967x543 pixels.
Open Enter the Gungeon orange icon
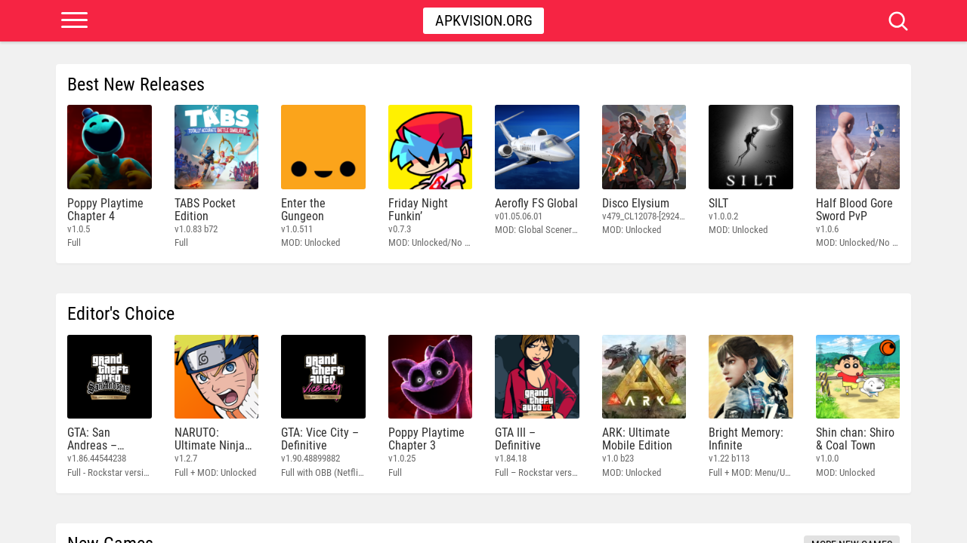(x=323, y=147)
